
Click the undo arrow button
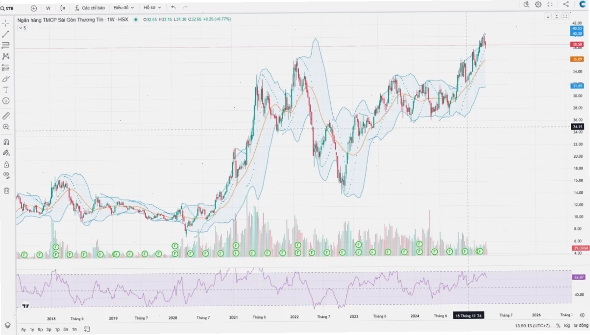point(173,8)
